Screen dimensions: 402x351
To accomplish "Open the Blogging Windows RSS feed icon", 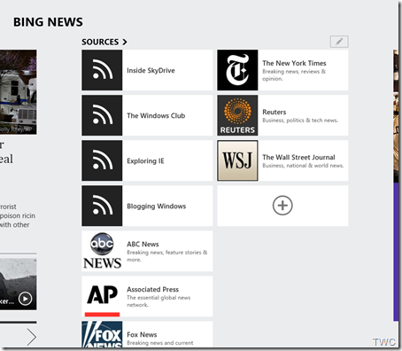I will point(102,206).
